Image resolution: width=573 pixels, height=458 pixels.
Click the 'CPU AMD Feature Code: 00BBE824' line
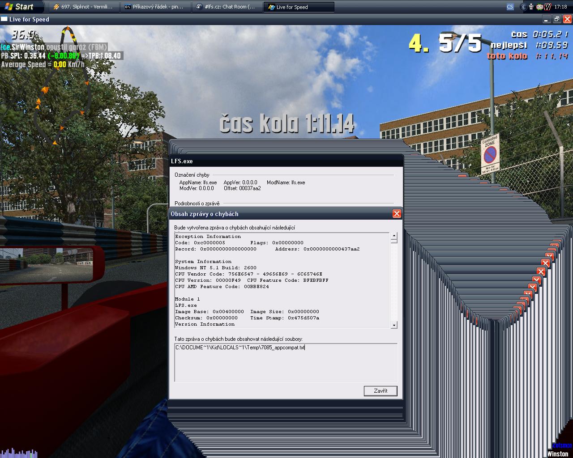pyautogui.click(x=222, y=287)
